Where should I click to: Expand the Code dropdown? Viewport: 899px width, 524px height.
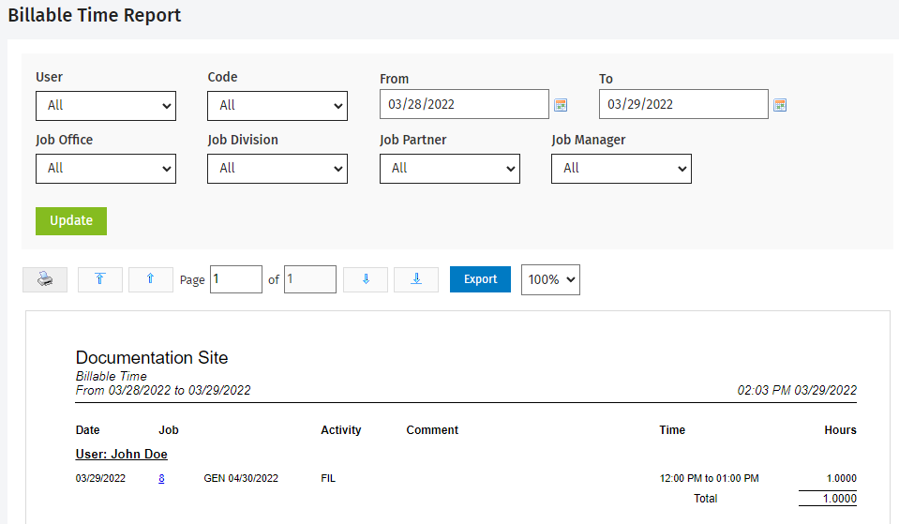277,106
